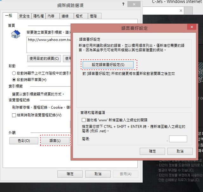Screen dimensions: 203x192
Task: Click the 尾碼 suffix input field
Action: [178, 139]
